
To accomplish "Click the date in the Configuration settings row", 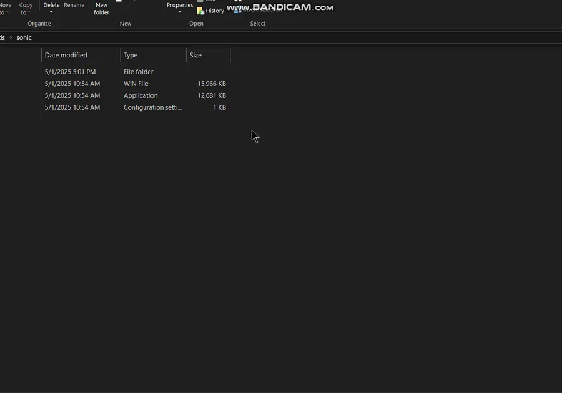I will pos(72,107).
